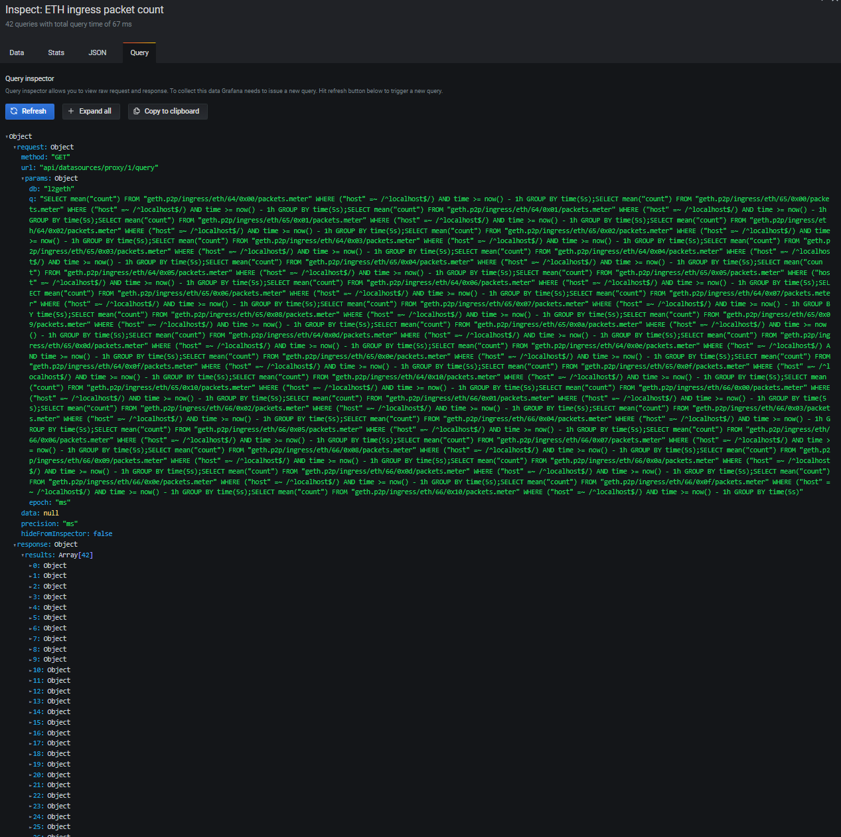Collapse the request Object node
The image size is (841, 837).
point(15,147)
